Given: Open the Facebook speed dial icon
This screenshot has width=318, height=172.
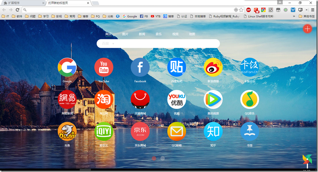Looking at the screenshot, I should [x=140, y=67].
